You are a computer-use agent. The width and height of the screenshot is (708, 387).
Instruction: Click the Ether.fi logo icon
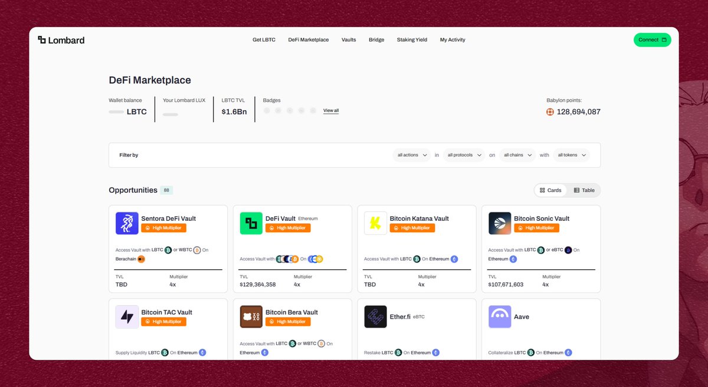(376, 317)
